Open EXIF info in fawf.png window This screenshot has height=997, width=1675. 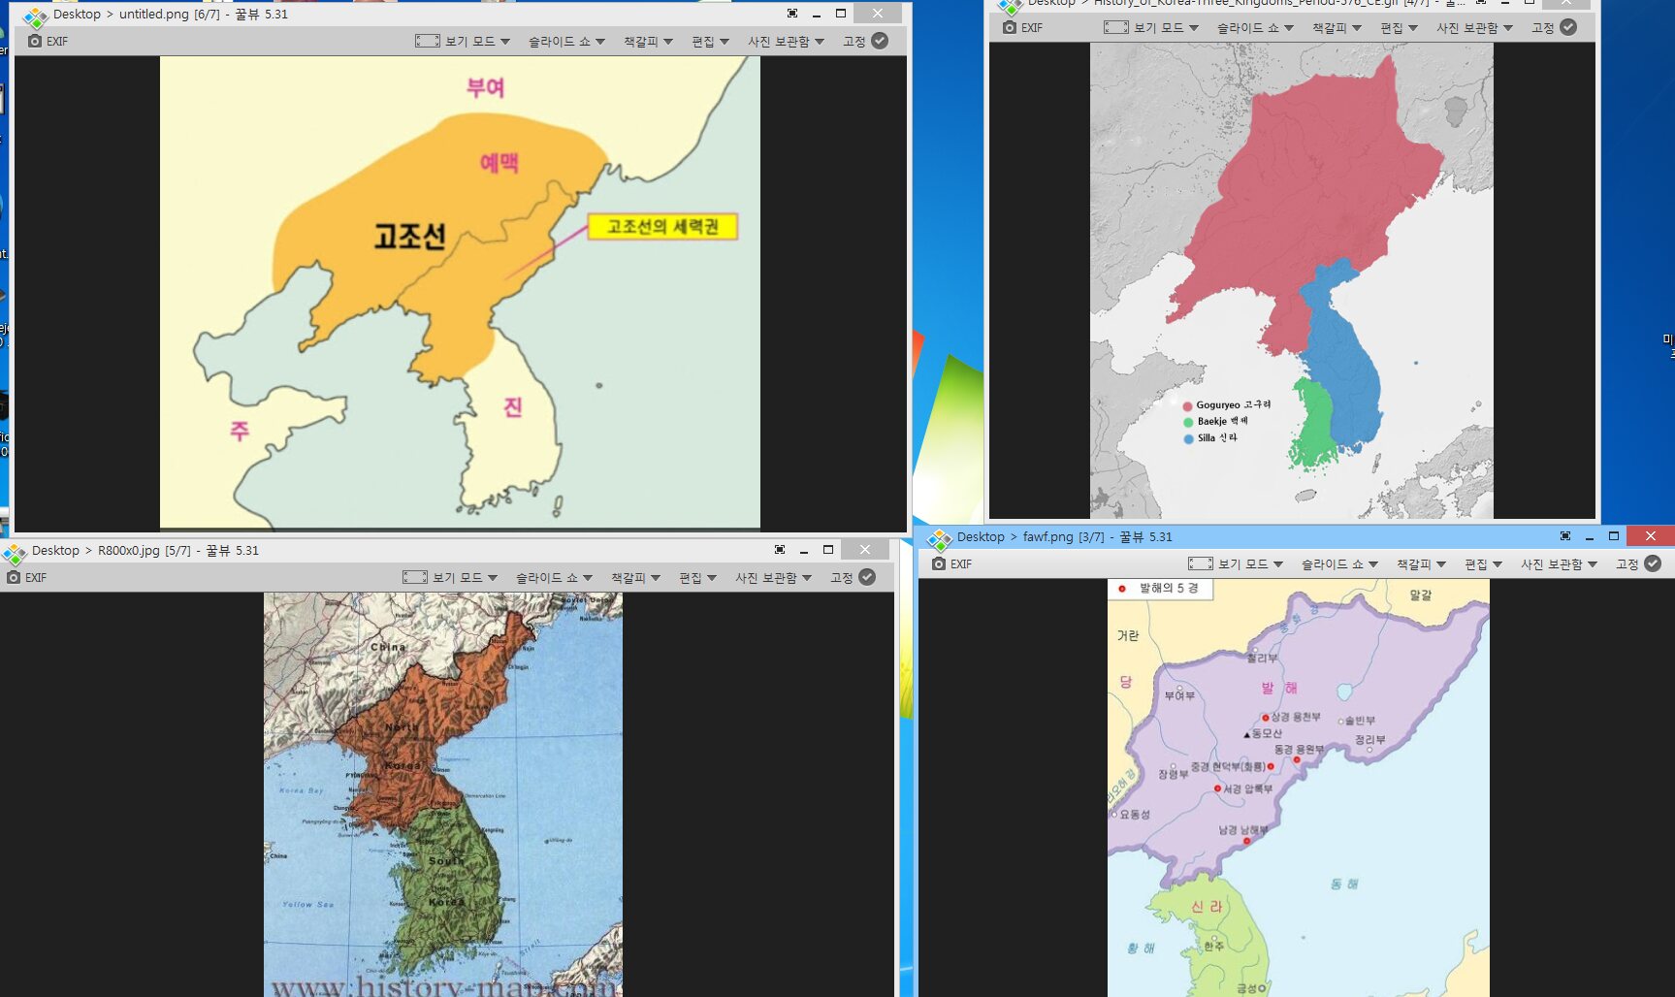tap(939, 564)
